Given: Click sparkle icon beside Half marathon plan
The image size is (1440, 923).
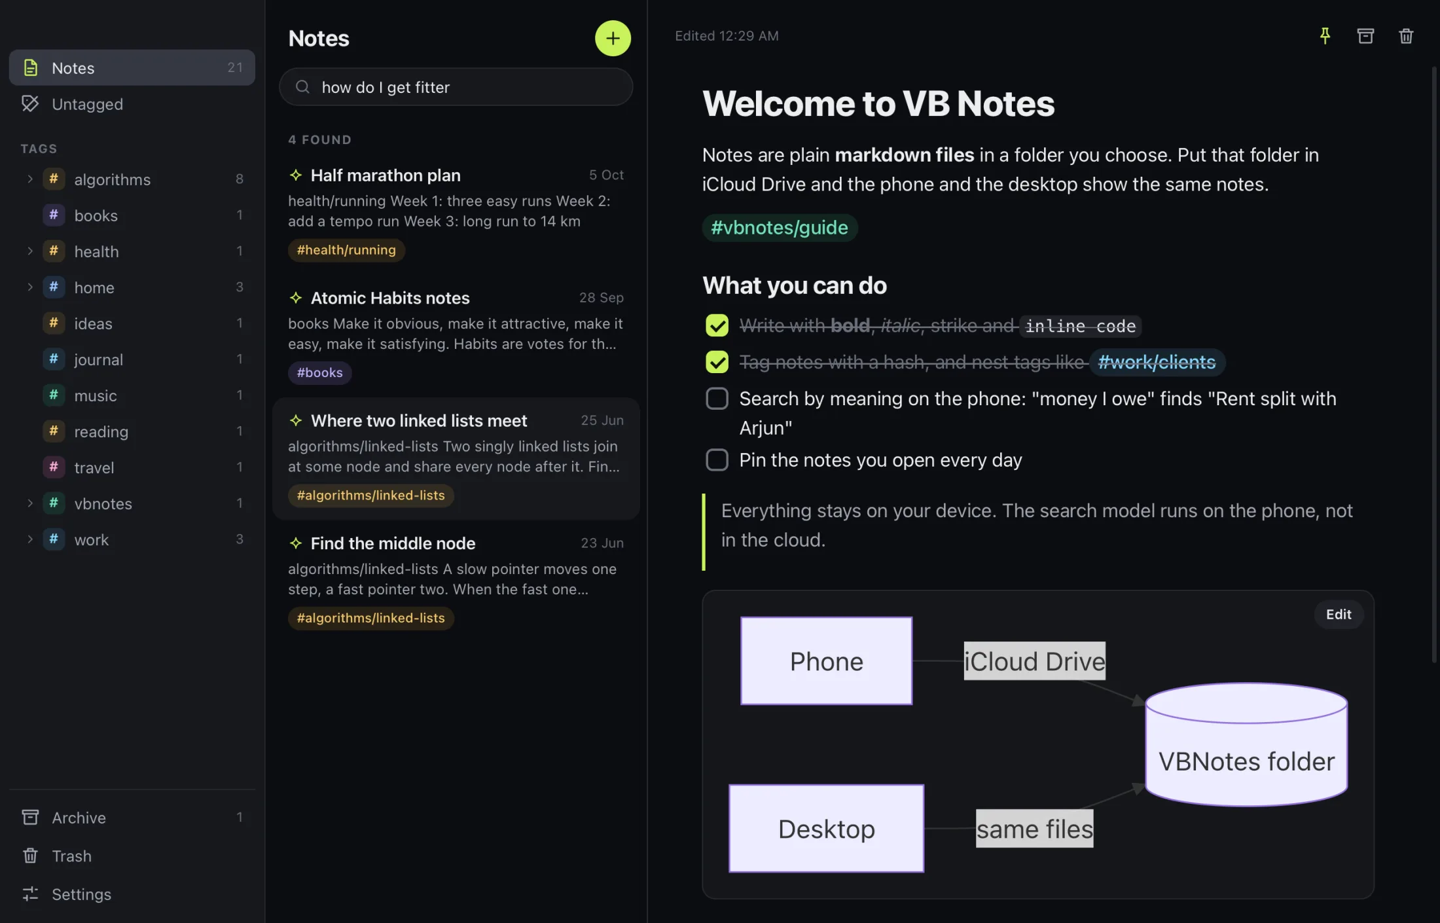Looking at the screenshot, I should pos(296,175).
